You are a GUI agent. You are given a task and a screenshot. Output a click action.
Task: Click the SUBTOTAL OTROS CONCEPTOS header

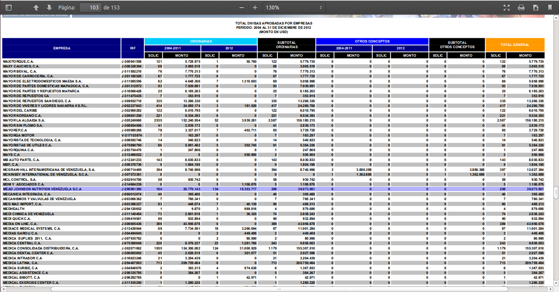457,45
